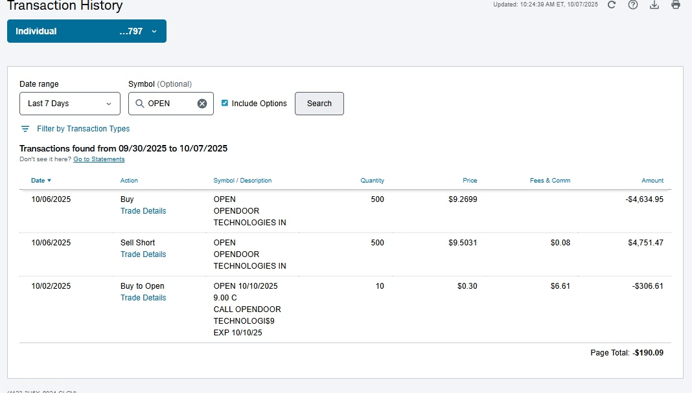Open the Last 7 Days date range dropdown

(x=70, y=104)
